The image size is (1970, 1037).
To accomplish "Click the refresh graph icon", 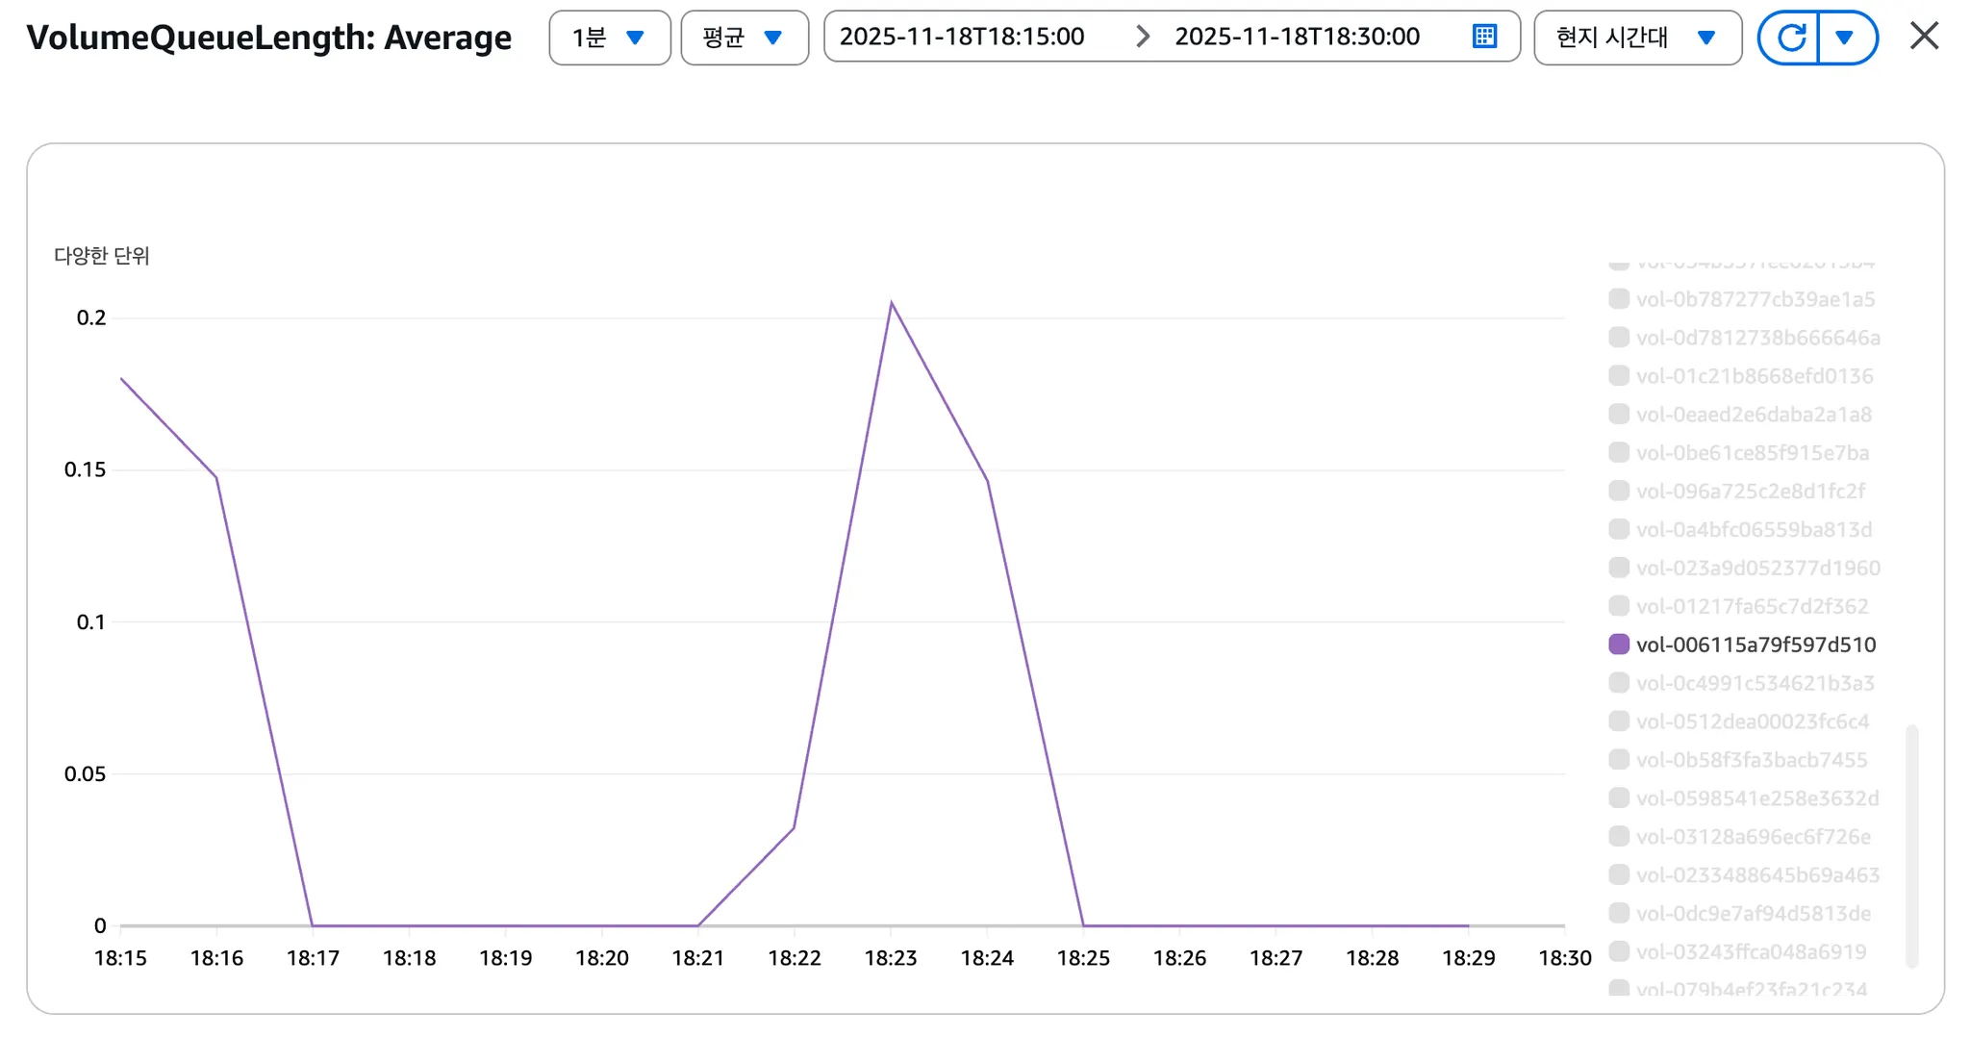I will [1790, 38].
